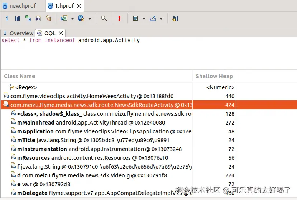Sort by the Class Name column header
Viewport: 297px width, 200px height.
click(97, 76)
